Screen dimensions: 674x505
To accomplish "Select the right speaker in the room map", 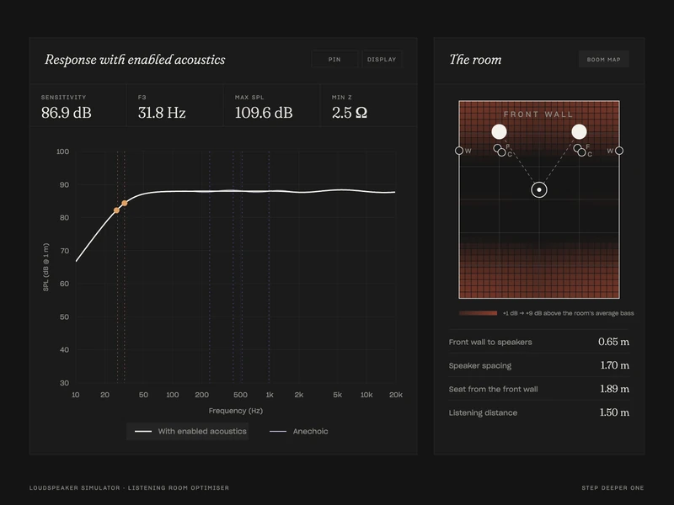I will [579, 131].
